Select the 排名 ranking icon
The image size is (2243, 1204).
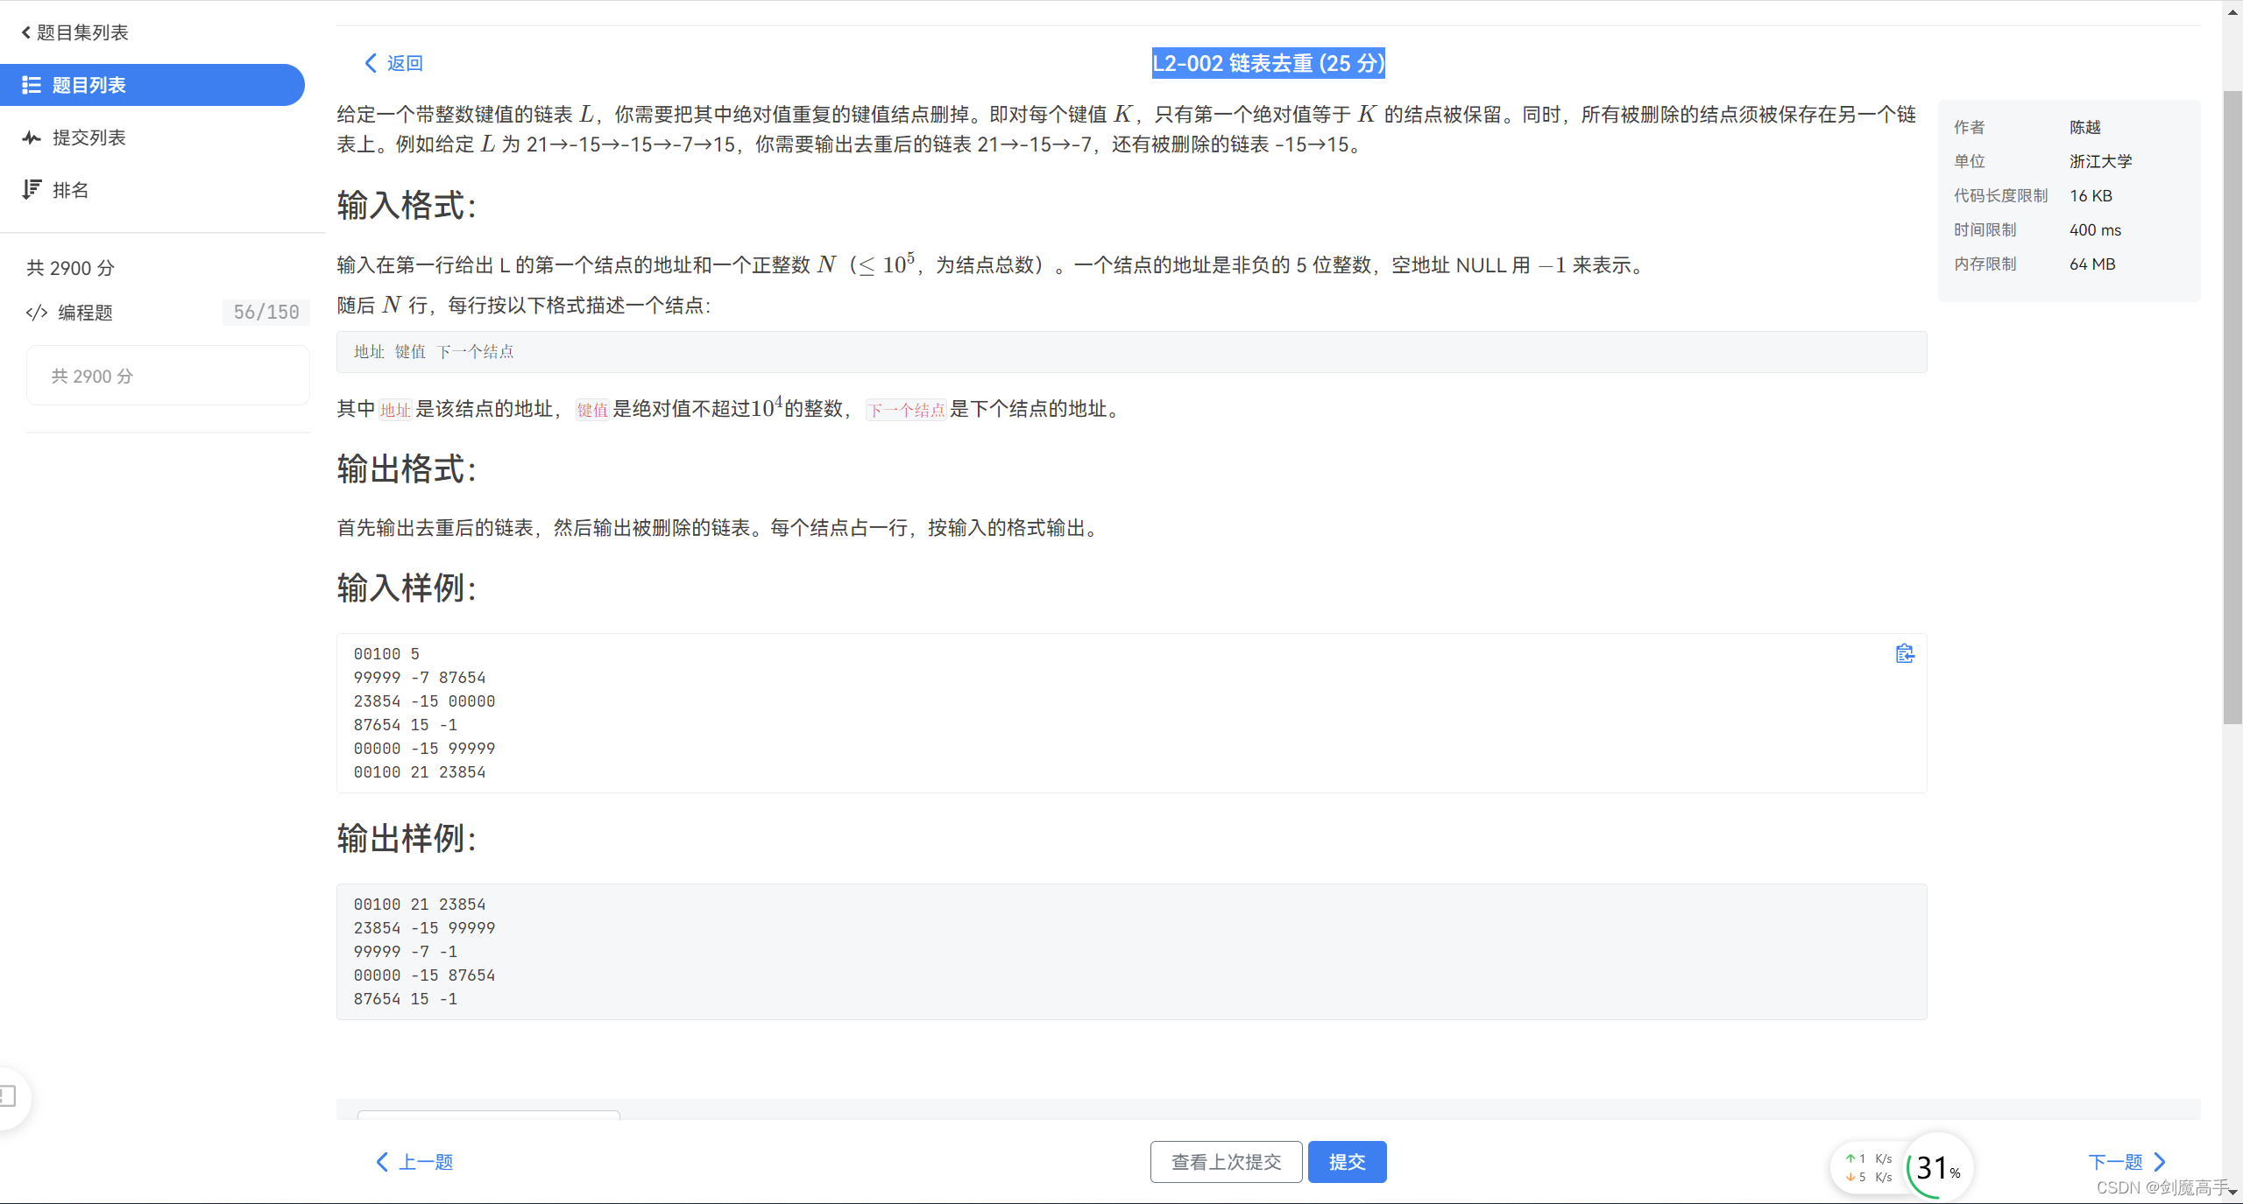point(32,189)
